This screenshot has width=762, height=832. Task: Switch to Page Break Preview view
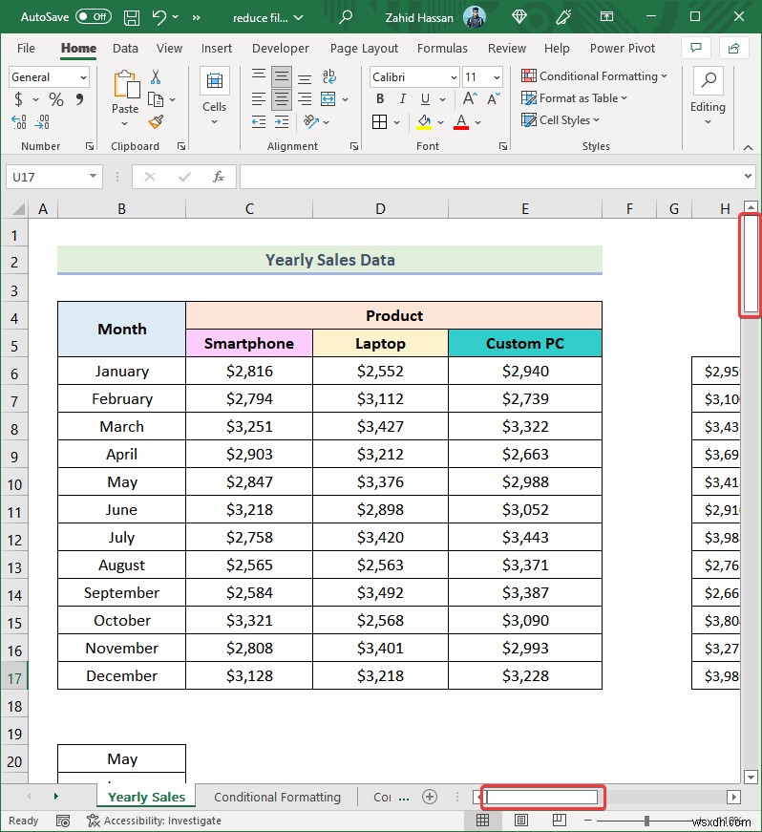[560, 820]
